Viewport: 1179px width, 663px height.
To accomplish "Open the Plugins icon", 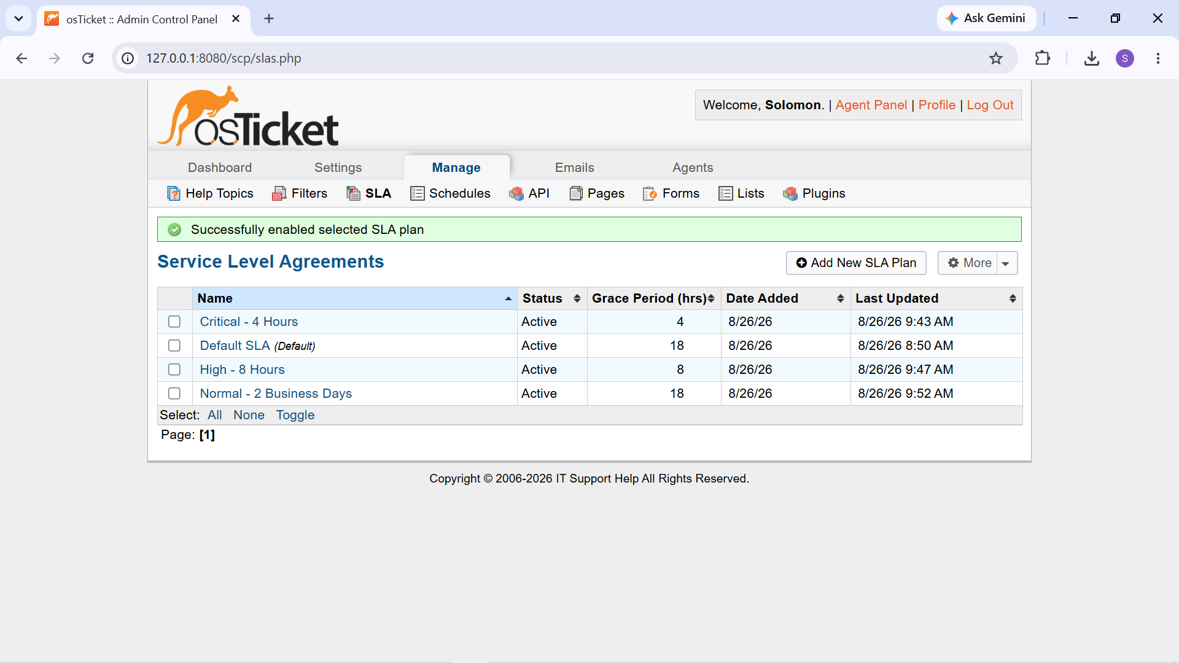I will click(790, 193).
